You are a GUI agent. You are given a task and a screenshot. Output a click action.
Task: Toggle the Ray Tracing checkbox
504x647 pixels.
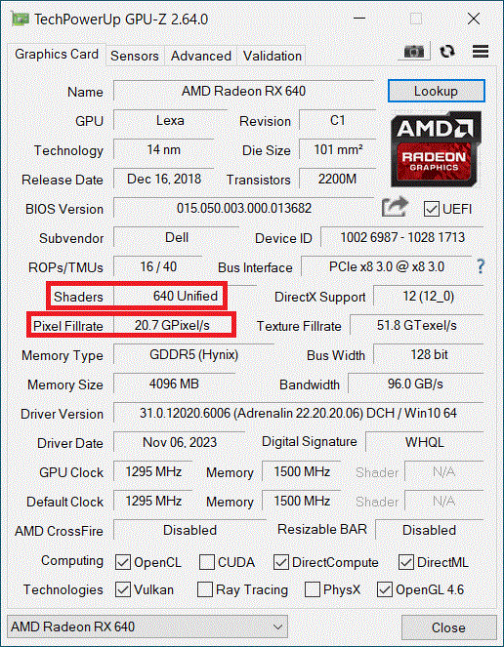[x=205, y=589]
